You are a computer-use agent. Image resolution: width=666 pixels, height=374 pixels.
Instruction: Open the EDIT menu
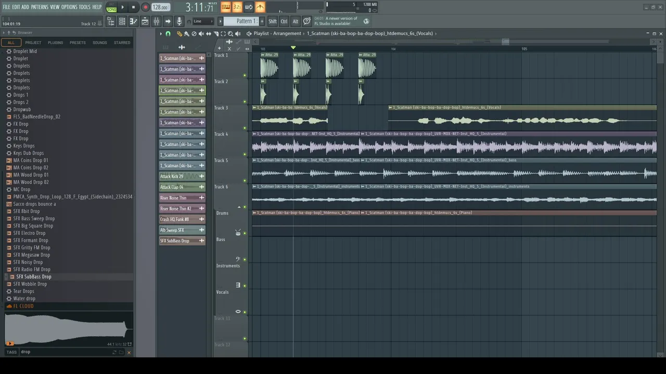16,7
